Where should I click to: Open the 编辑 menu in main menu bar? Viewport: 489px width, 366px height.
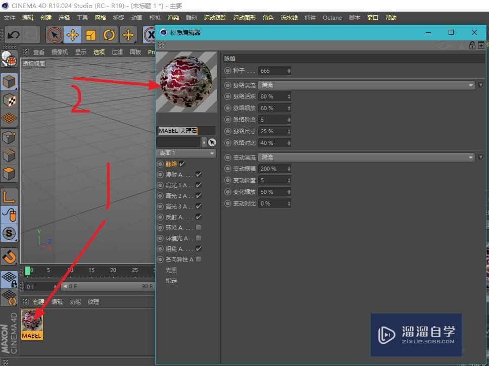(x=28, y=18)
